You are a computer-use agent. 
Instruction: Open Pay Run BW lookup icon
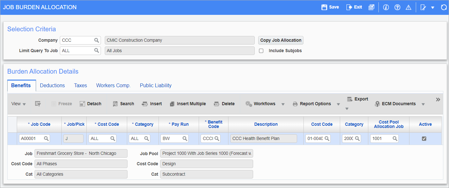point(184,138)
